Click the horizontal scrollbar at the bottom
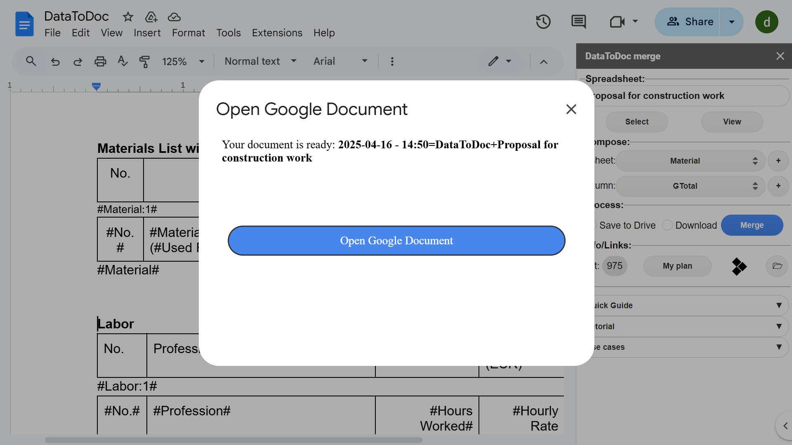Image resolution: width=792 pixels, height=445 pixels. [233, 440]
